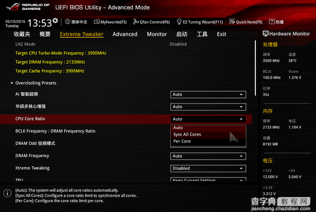The width and height of the screenshot is (316, 212).
Task: Click the 1.376 V Vcore value
Action: click(295, 77)
